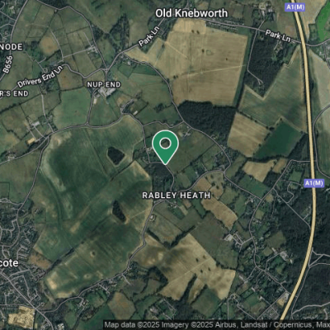Screen dimensions: 330x330
Task: Click the Nup End place label
Action: pyautogui.click(x=104, y=84)
